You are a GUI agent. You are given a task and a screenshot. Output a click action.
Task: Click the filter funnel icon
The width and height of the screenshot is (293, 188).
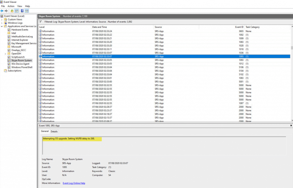point(40,21)
